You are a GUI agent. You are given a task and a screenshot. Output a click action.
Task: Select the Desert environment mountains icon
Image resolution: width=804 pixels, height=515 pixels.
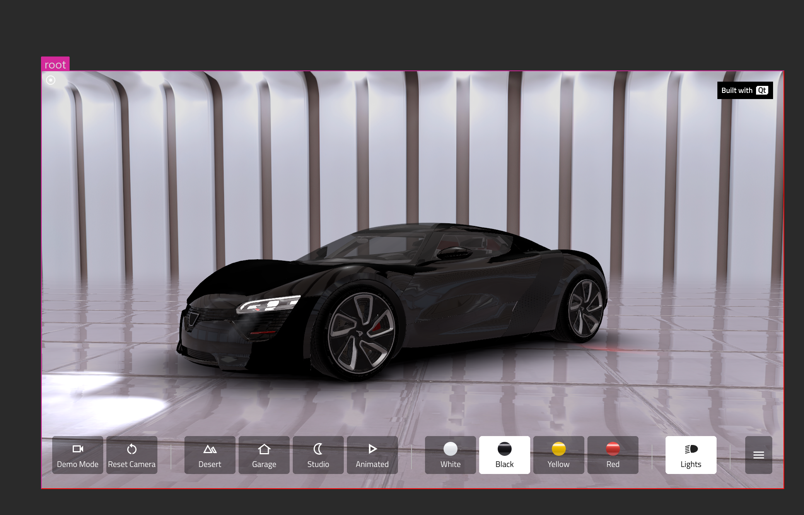tap(210, 449)
